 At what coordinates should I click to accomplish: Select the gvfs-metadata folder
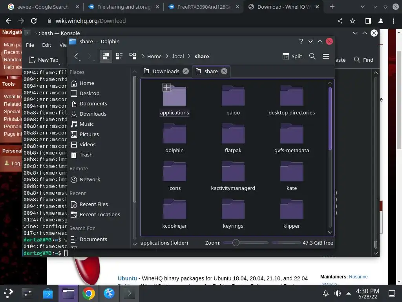(292, 138)
